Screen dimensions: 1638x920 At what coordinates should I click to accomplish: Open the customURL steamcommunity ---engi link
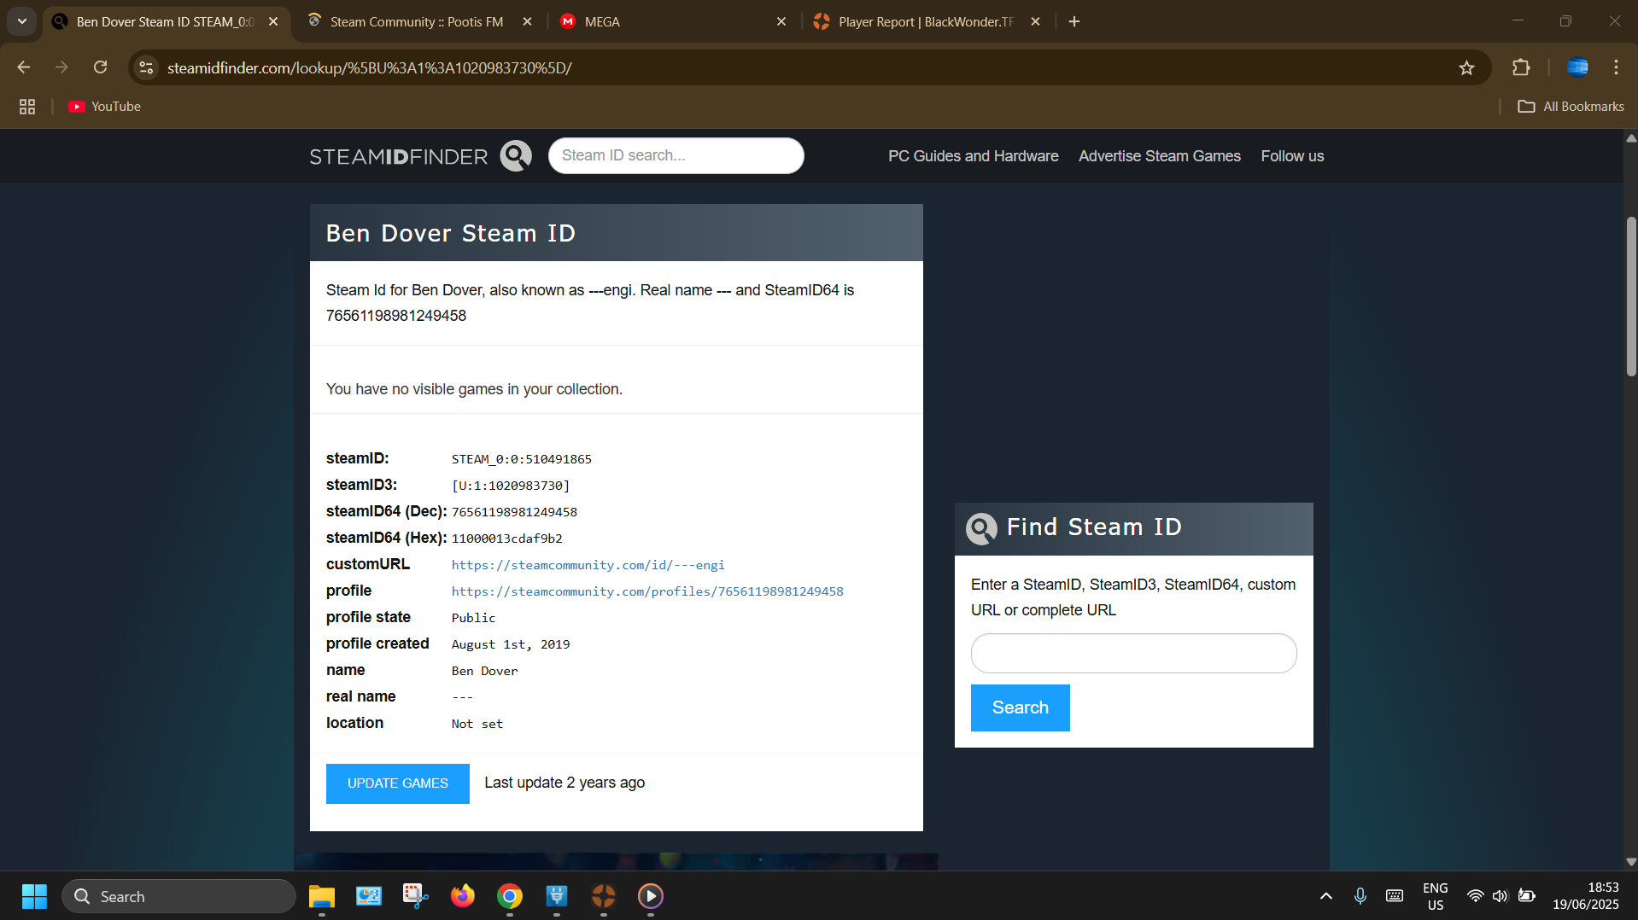click(x=588, y=565)
